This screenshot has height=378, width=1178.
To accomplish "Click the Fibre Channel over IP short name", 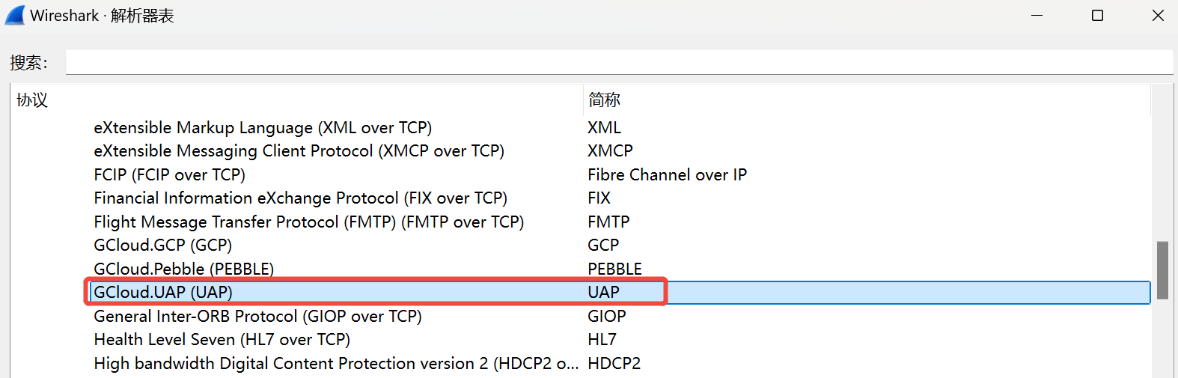I will click(667, 175).
